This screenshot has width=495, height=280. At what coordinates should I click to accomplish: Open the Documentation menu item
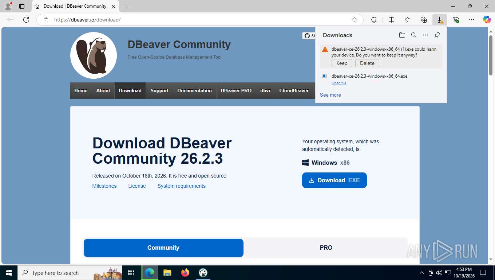pos(194,90)
